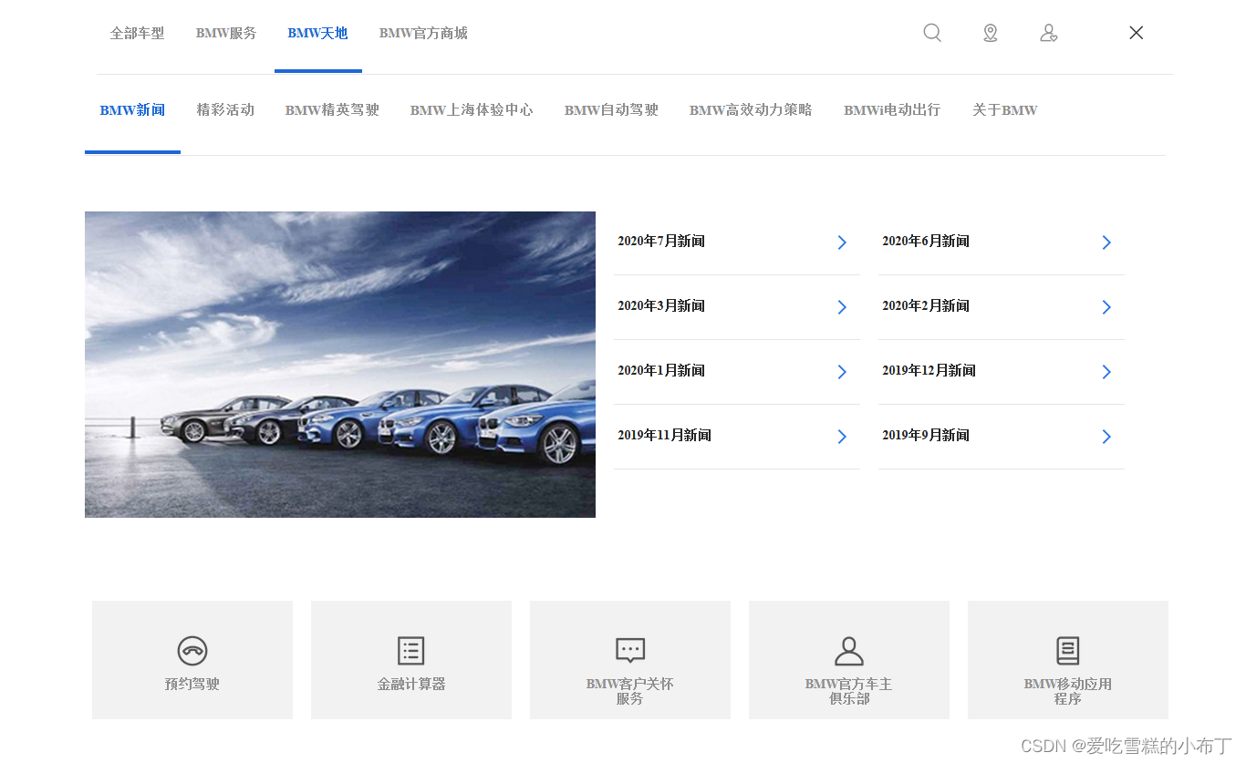Open the BMW官方商城 menu
Viewport: 1246px width, 763px height.
(x=423, y=33)
